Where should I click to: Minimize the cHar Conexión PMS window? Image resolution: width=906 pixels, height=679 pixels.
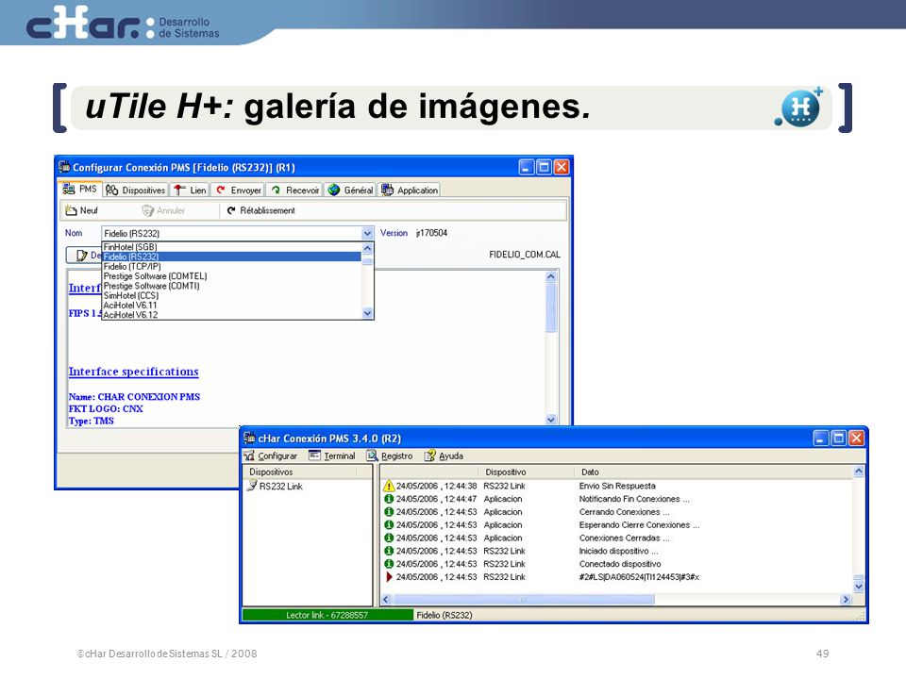pos(820,439)
